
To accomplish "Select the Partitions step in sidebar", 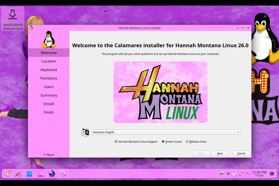I will pyautogui.click(x=49, y=78).
